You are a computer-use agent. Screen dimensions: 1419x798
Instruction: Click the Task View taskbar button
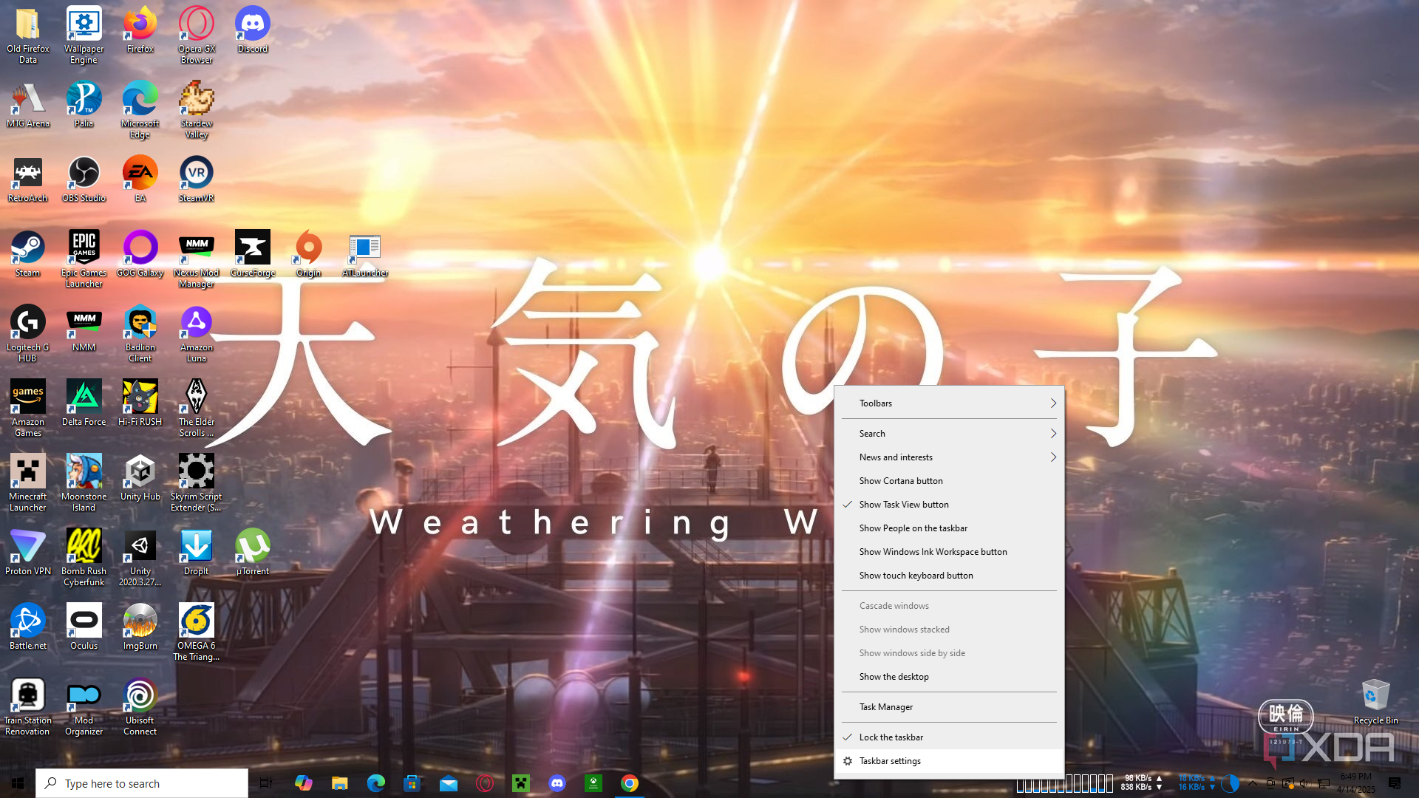[x=266, y=783]
